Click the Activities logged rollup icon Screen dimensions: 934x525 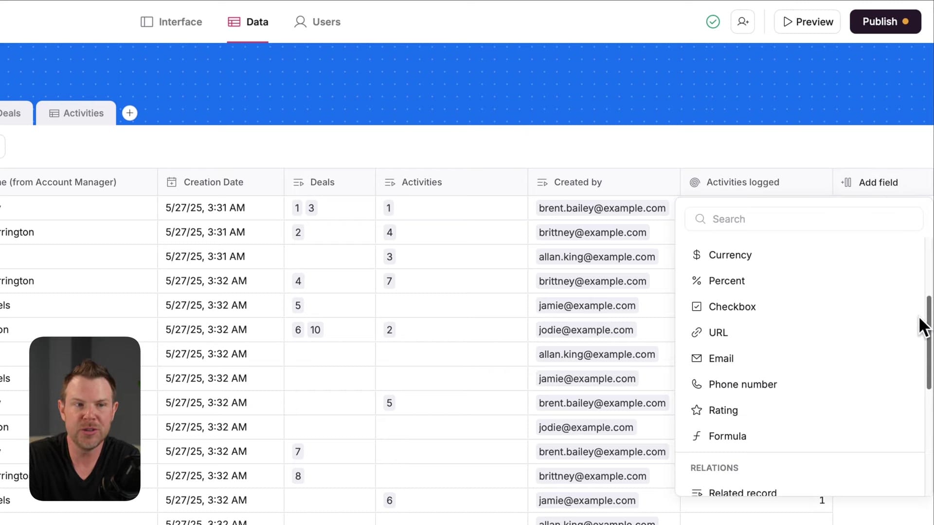(695, 182)
